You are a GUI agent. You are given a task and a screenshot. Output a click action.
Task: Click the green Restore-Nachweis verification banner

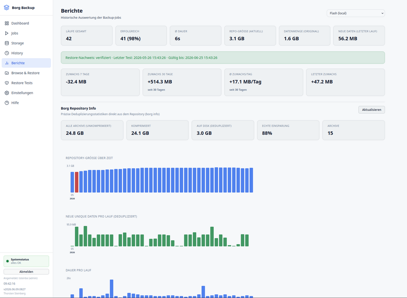pos(223,58)
